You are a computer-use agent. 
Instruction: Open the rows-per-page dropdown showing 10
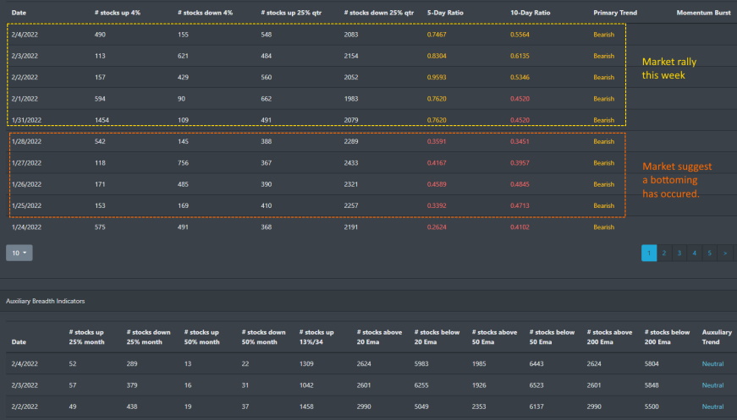[19, 253]
